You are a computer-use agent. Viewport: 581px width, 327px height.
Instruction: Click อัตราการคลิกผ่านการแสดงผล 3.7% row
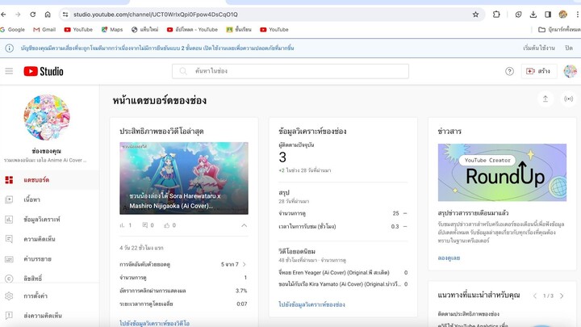(183, 291)
